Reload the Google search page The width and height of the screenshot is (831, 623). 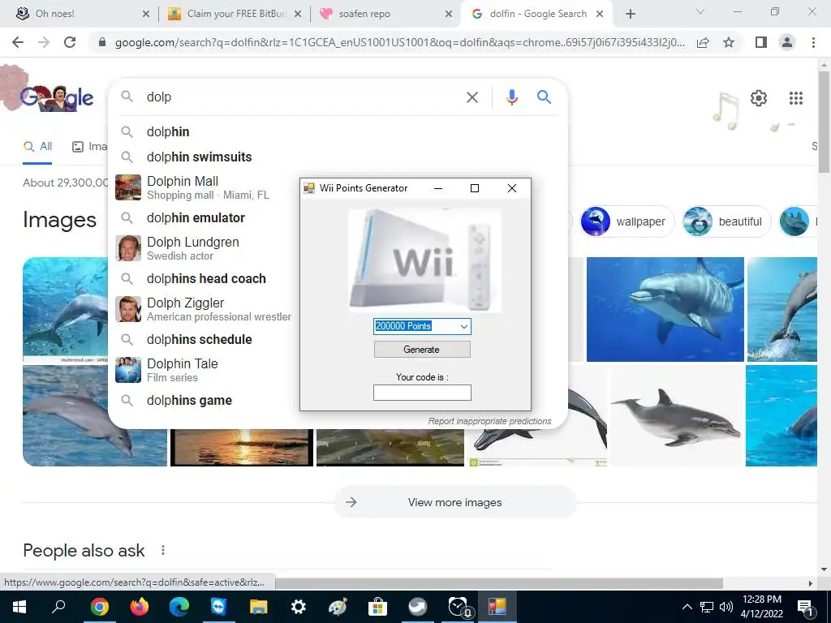point(70,42)
